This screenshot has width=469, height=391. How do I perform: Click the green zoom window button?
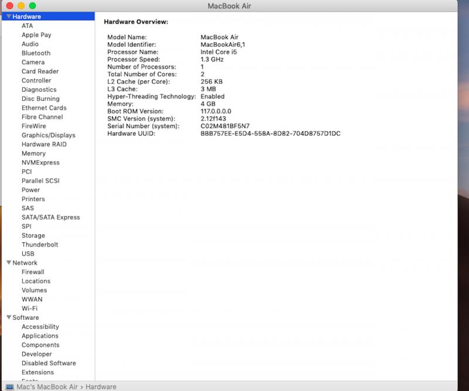[x=32, y=6]
